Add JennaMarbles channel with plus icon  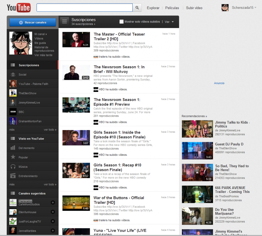tap(53, 231)
